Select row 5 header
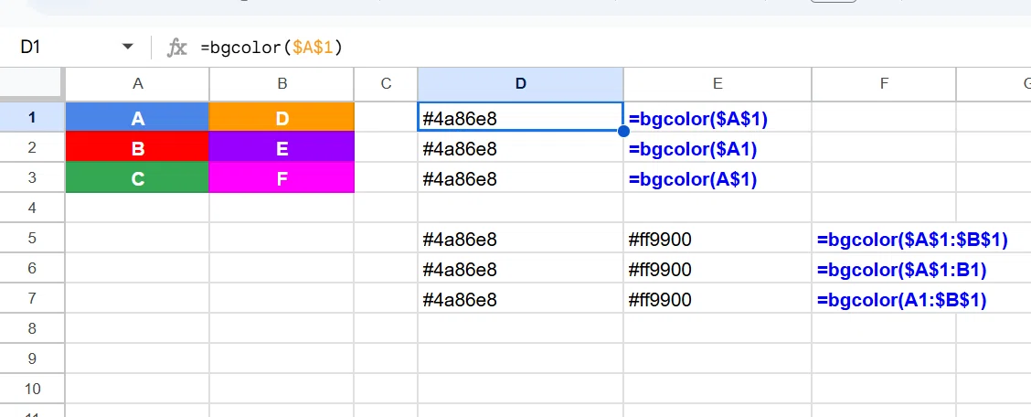The width and height of the screenshot is (1031, 417). tap(32, 238)
